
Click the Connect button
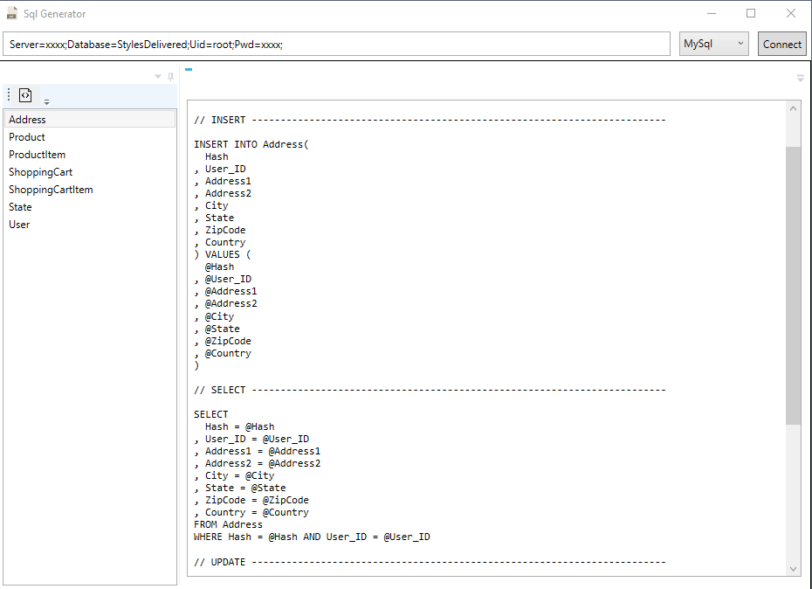point(782,43)
